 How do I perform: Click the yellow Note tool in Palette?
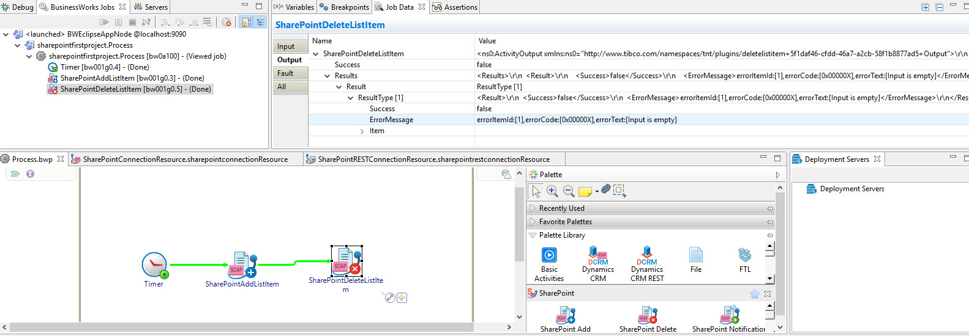[x=585, y=191]
